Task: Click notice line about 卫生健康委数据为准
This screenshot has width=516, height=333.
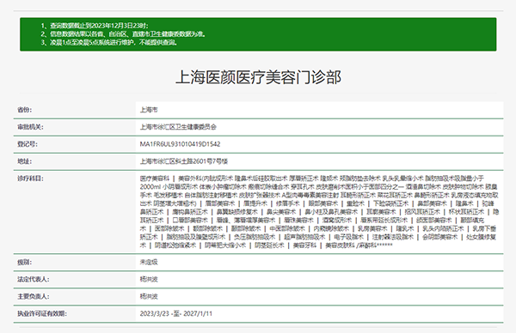Action: [123, 33]
